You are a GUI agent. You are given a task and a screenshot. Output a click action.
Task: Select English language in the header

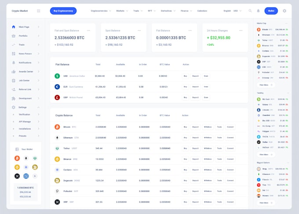227,11
